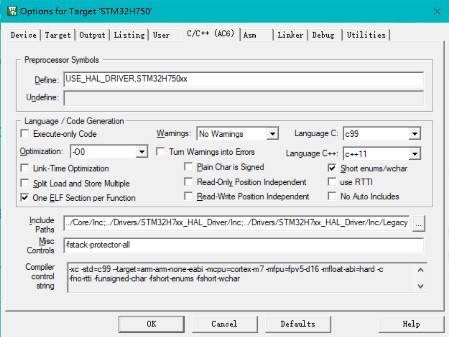The height and width of the screenshot is (337, 449).
Task: Close the Options for Target dialog
Action: click(x=437, y=11)
